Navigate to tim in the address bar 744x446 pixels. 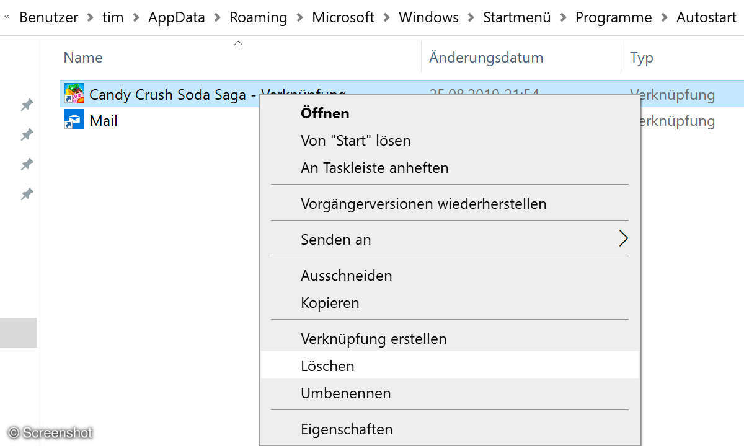pyautogui.click(x=113, y=17)
